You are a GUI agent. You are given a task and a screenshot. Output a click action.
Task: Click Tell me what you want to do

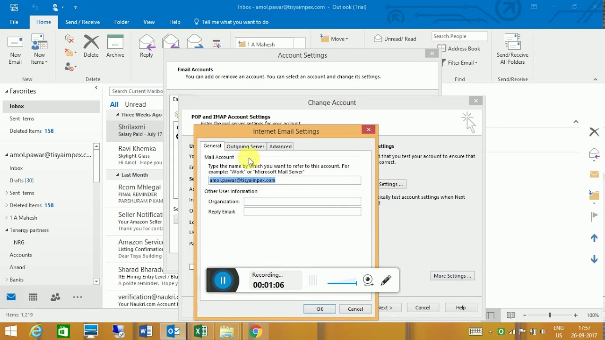coord(231,22)
